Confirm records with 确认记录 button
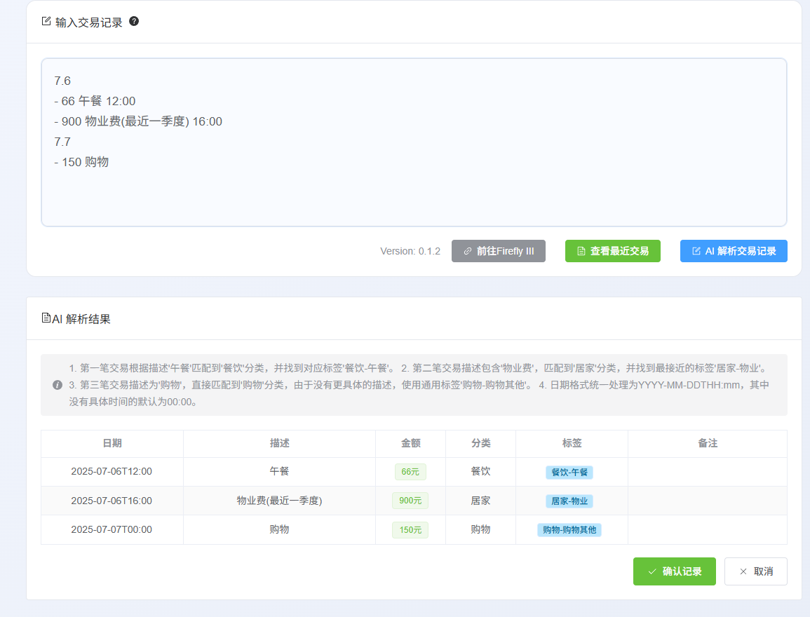Viewport: 810px width, 617px height. click(675, 571)
